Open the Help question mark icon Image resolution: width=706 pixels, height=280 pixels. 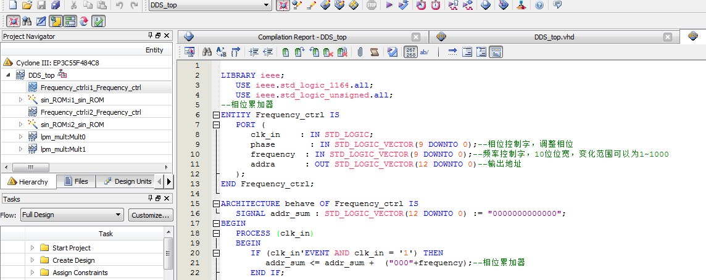(539, 5)
